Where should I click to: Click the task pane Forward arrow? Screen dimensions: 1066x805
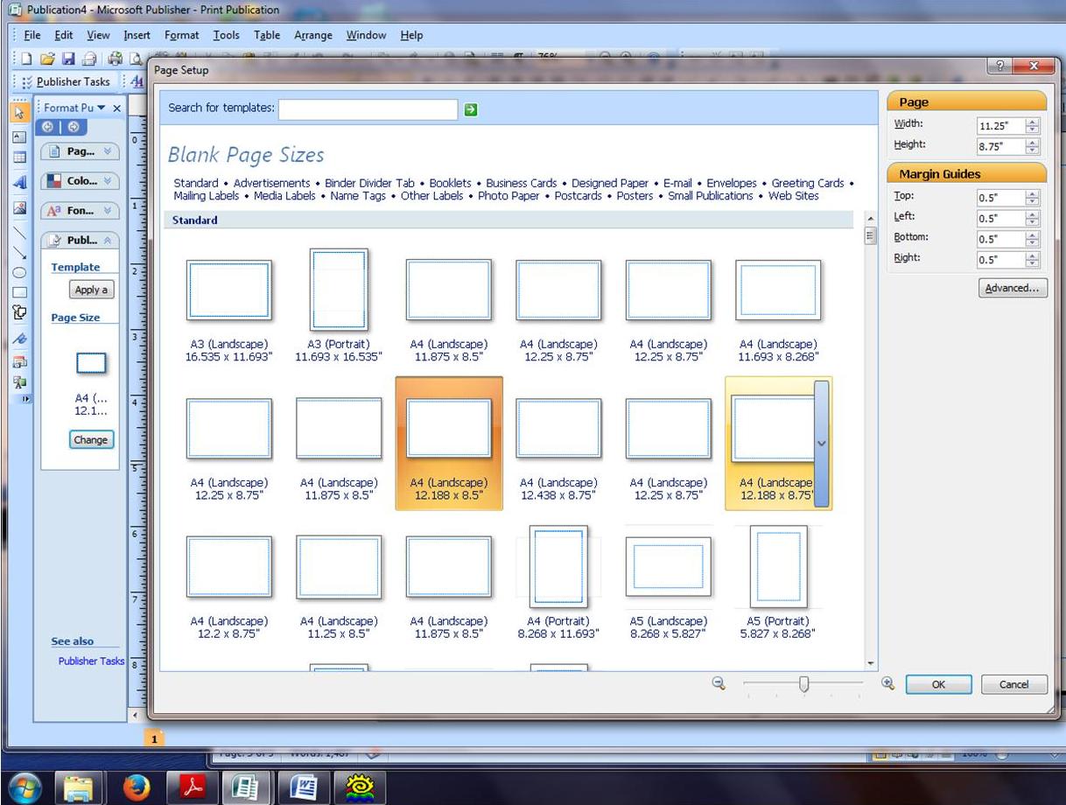point(73,127)
